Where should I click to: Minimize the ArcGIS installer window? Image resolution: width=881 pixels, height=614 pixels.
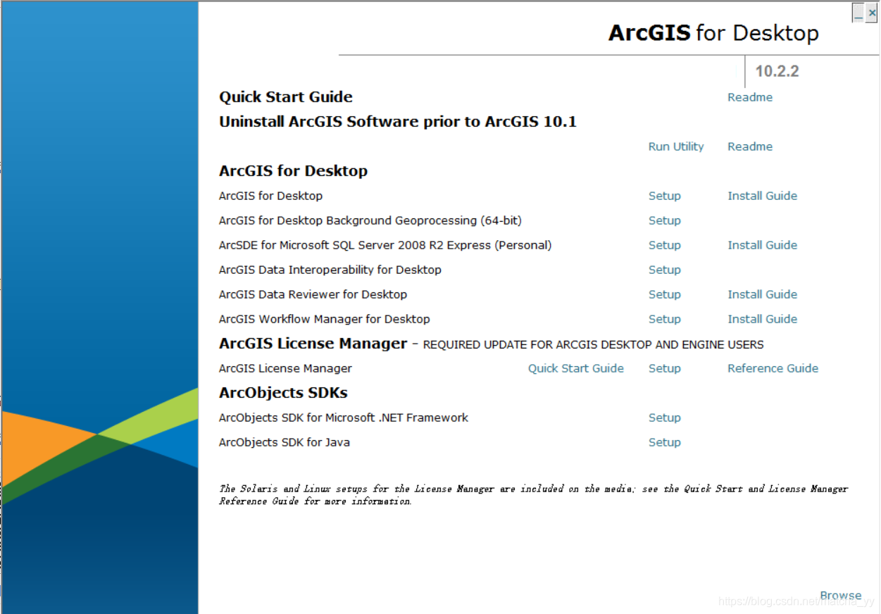click(x=858, y=13)
